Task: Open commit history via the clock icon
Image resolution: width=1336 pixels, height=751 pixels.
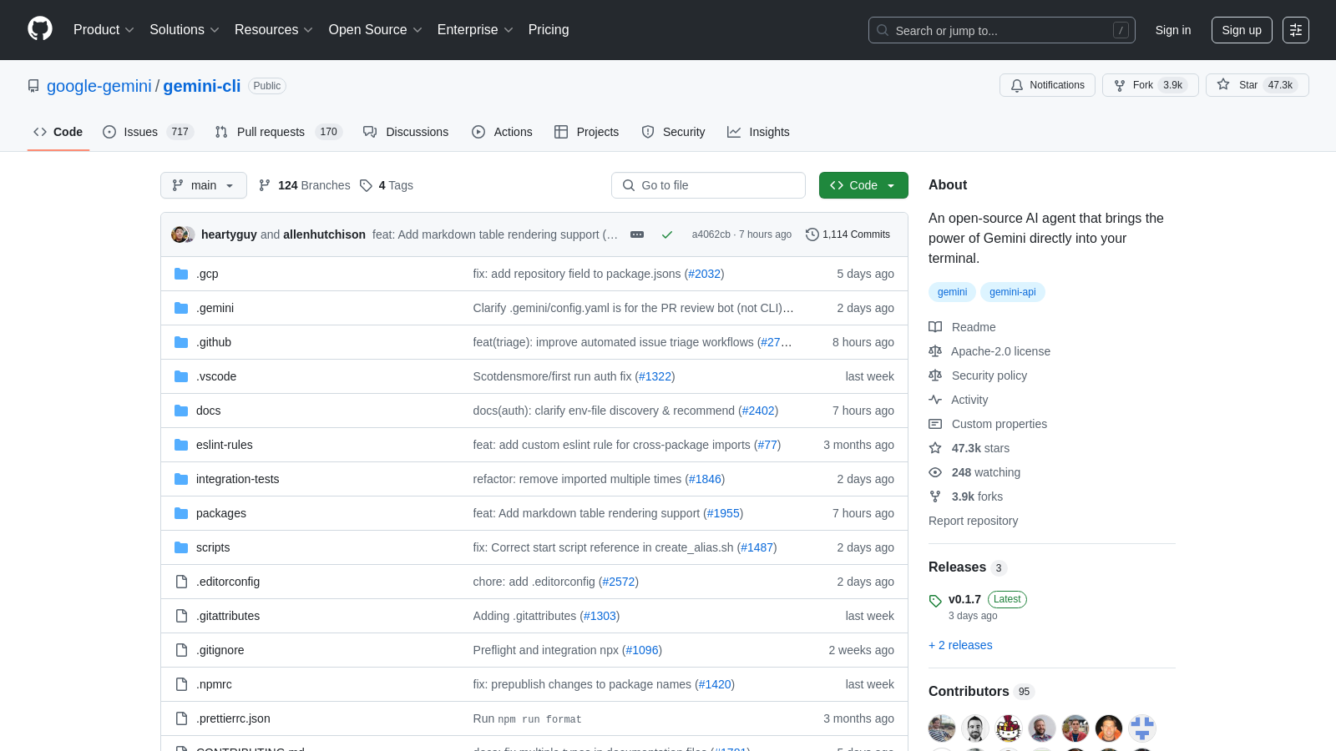Action: click(x=812, y=234)
